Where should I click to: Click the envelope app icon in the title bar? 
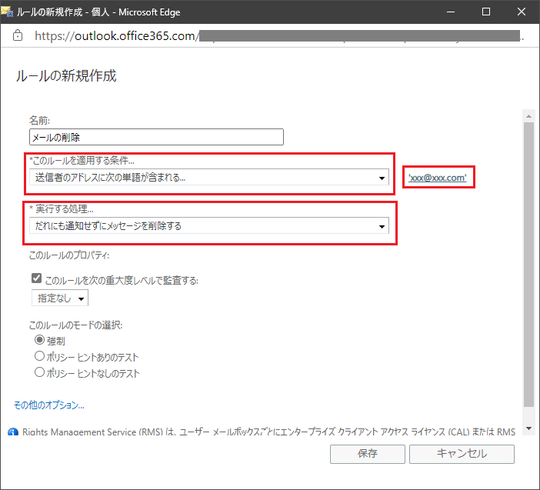point(9,12)
